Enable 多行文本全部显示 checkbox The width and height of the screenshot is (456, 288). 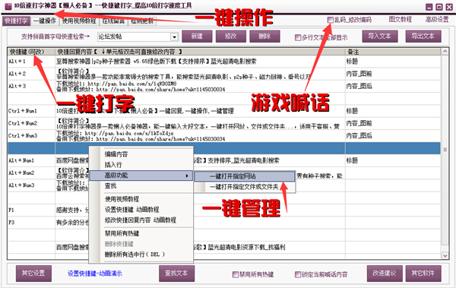point(297,37)
